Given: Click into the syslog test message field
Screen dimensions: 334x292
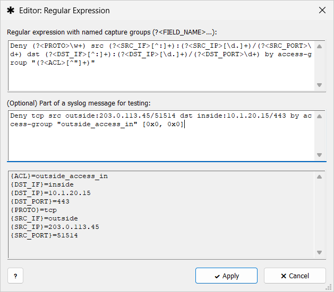Looking at the screenshot, I should click(x=161, y=135).
